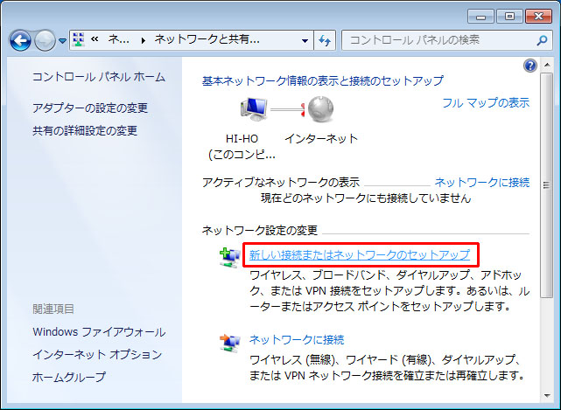Click the インターネット label under globe

tap(321, 138)
